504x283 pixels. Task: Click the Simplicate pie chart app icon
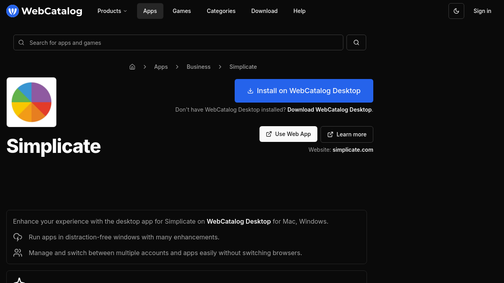click(31, 102)
